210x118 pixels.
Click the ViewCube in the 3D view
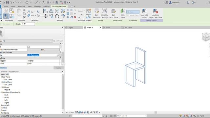[x=206, y=37]
